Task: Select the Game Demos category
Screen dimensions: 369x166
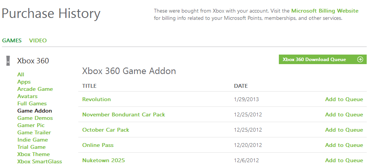Action: [x=35, y=118]
